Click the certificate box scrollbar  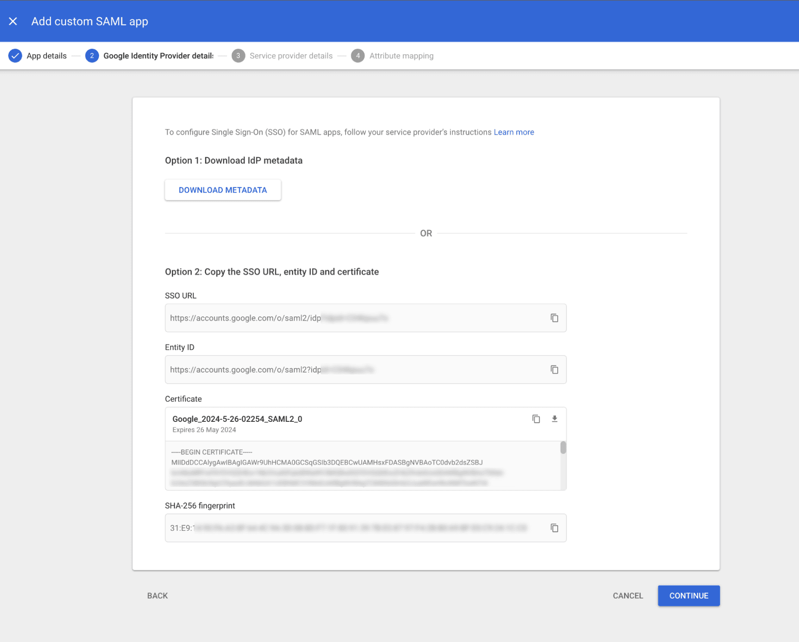click(x=563, y=448)
